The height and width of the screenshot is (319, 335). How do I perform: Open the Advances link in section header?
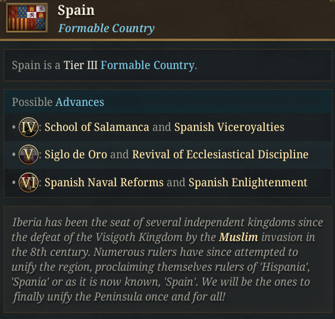click(x=80, y=102)
